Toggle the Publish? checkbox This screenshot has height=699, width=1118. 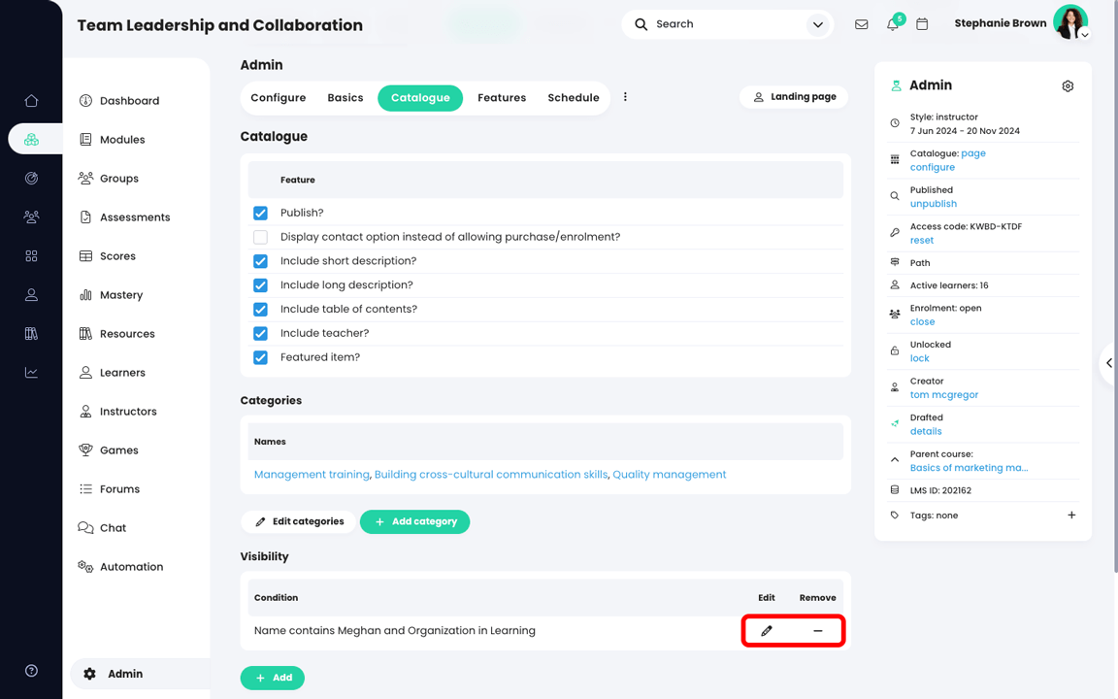[x=260, y=213]
